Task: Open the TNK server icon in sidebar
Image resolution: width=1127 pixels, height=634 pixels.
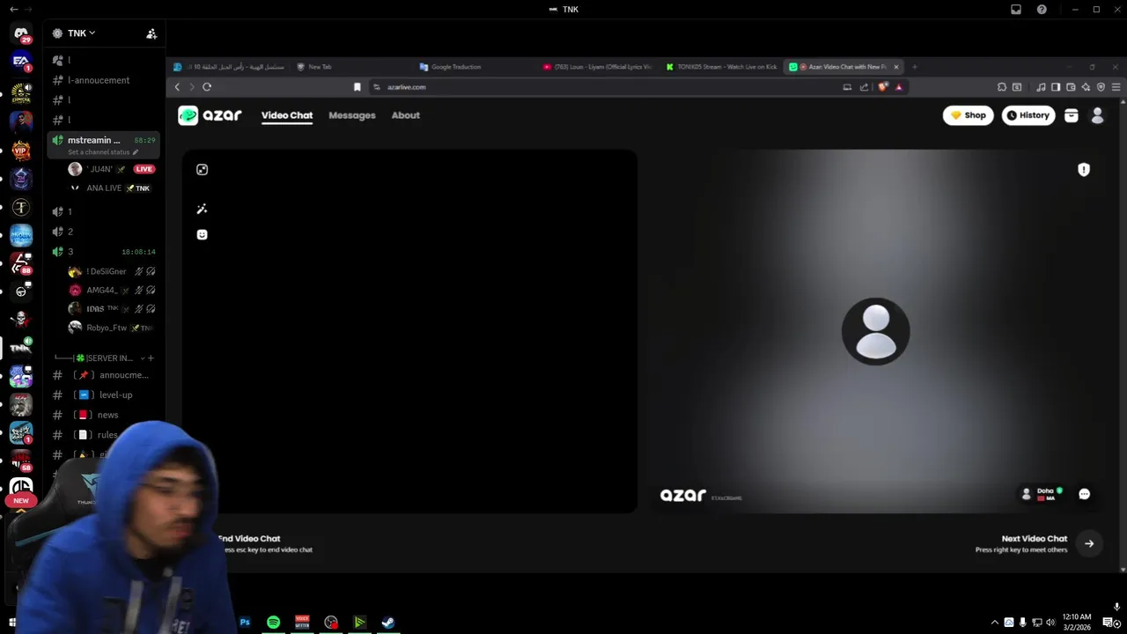Action: pyautogui.click(x=21, y=347)
